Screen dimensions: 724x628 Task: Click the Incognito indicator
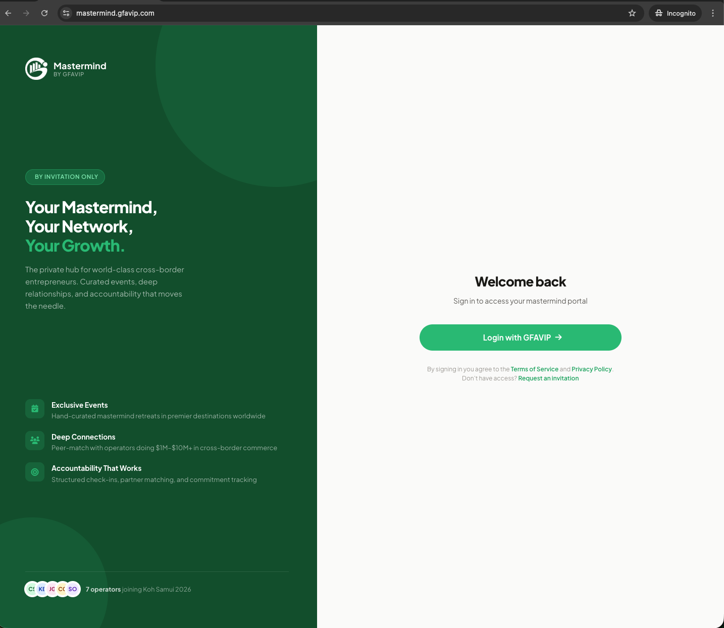(675, 13)
